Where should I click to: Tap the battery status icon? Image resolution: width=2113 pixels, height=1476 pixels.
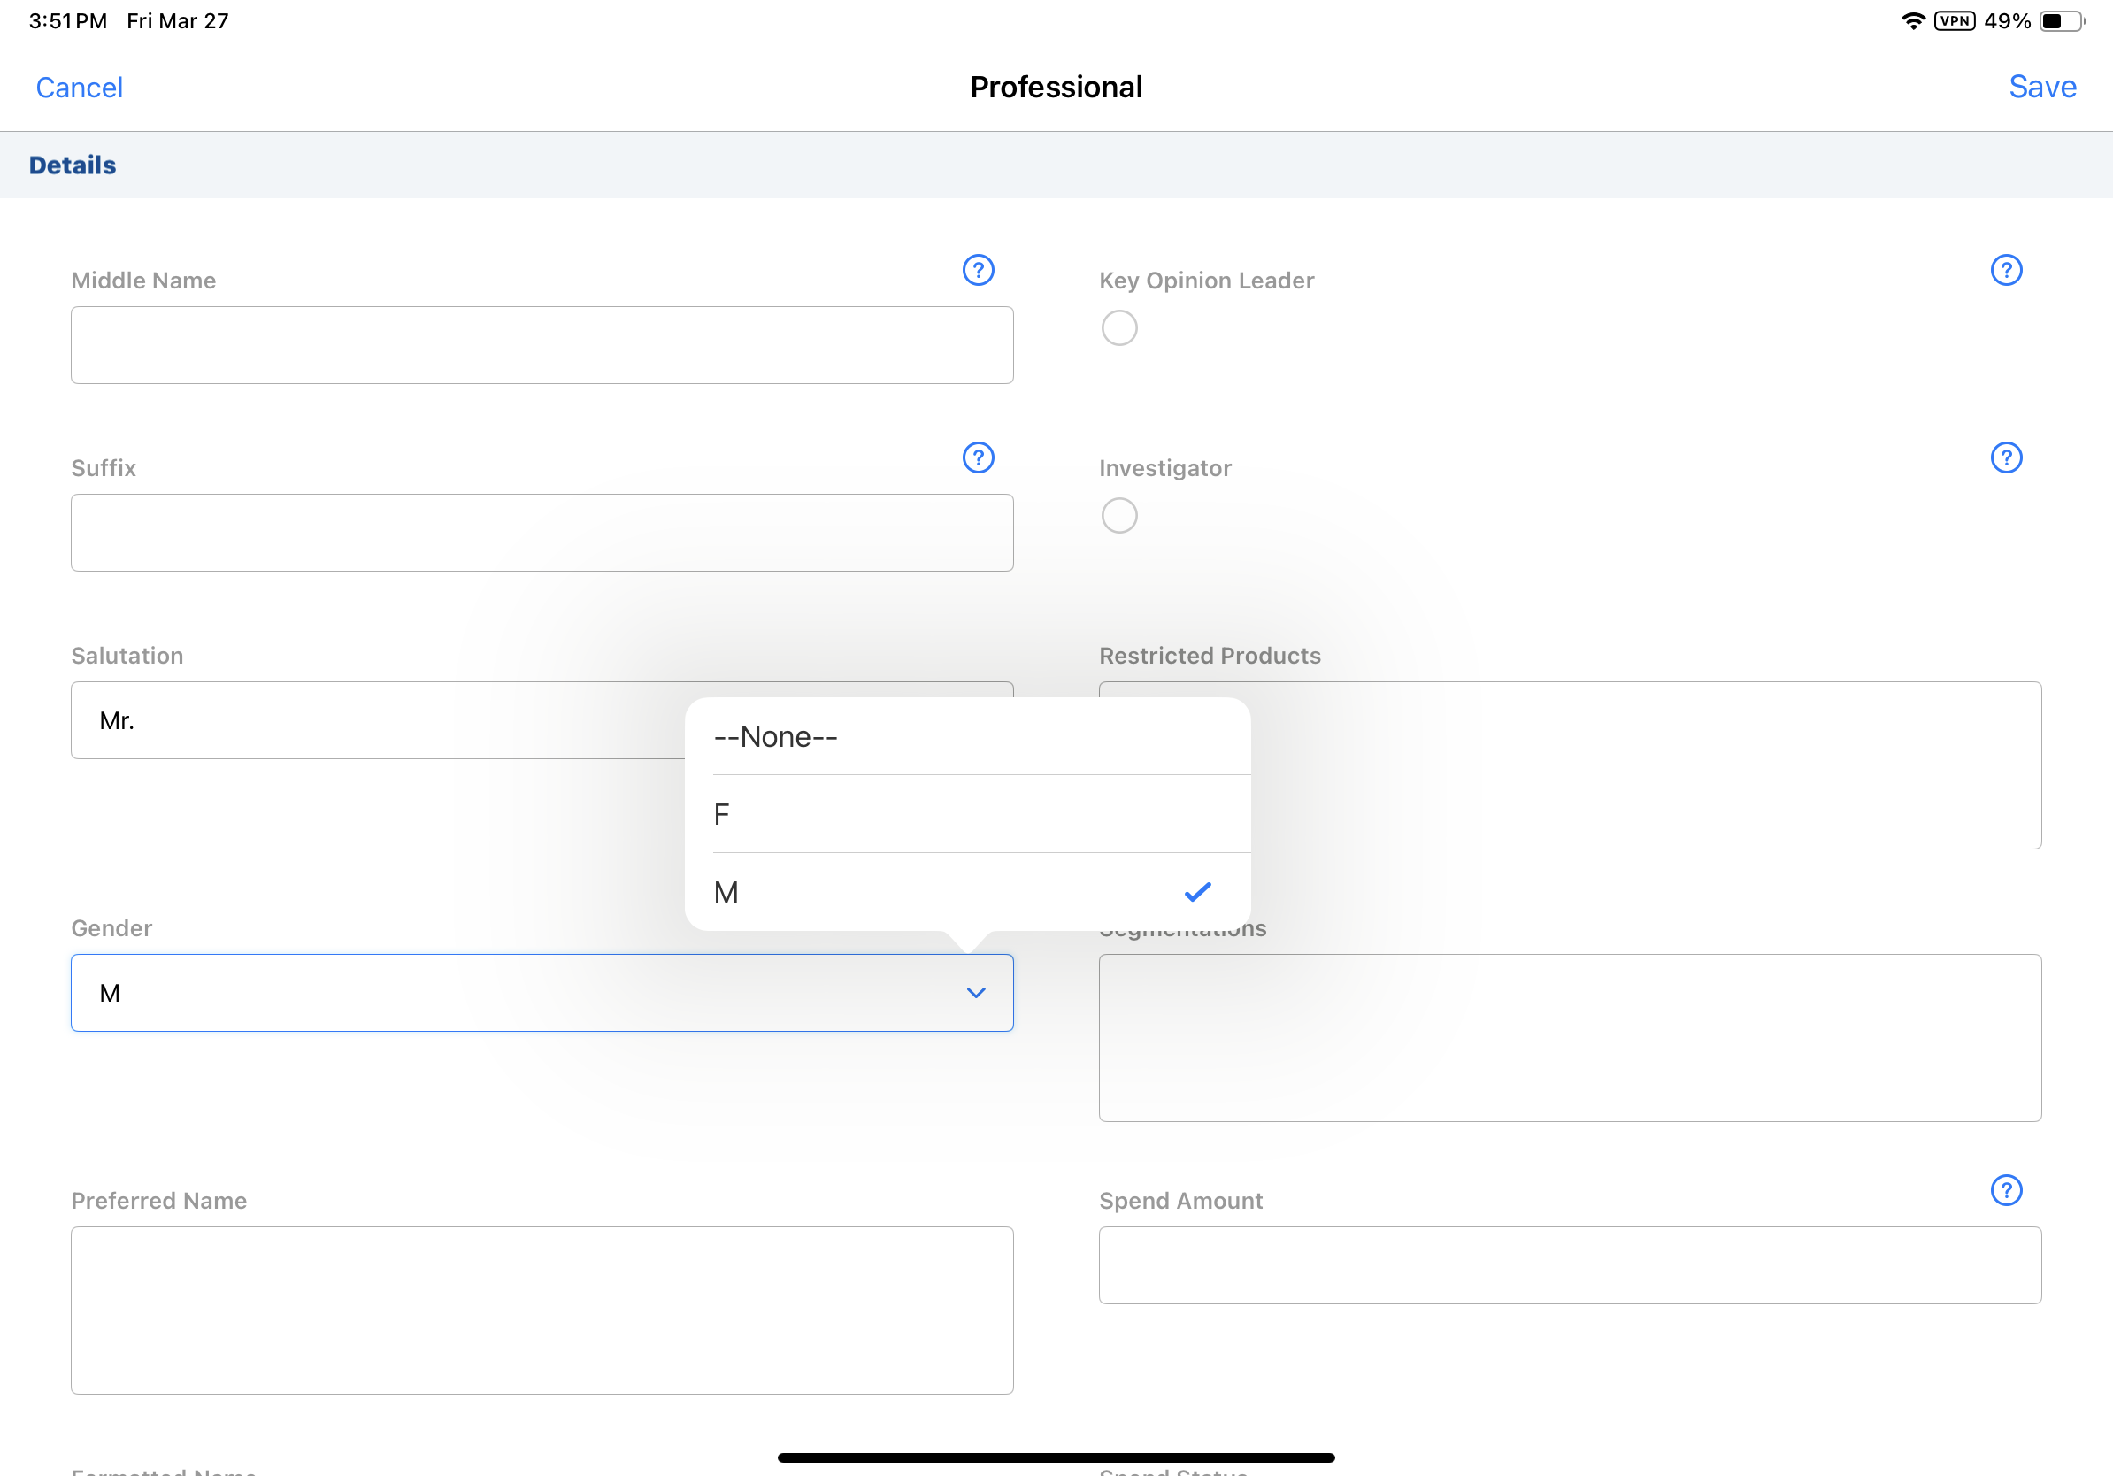[x=2062, y=21]
